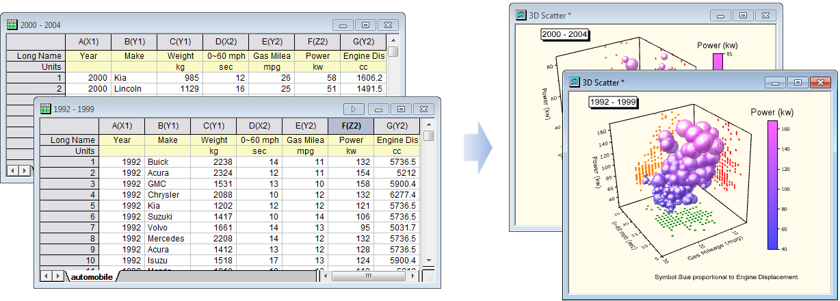Click the Power (kw) color scale in the back graph

(x=718, y=62)
